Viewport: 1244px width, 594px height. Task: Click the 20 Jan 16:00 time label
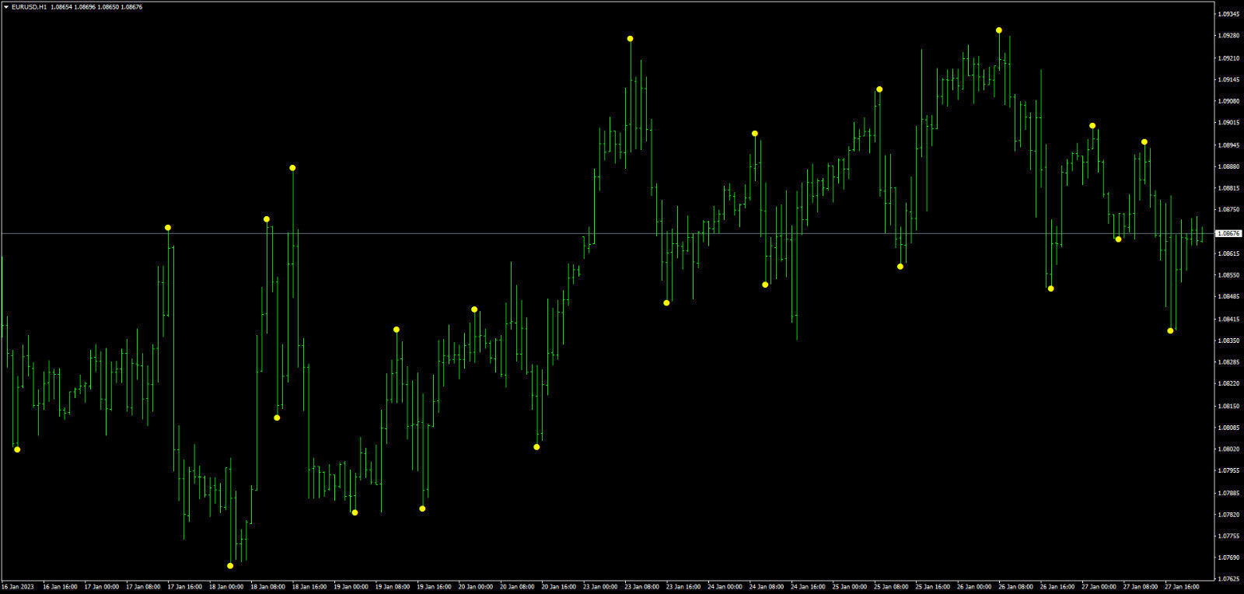pos(558,587)
